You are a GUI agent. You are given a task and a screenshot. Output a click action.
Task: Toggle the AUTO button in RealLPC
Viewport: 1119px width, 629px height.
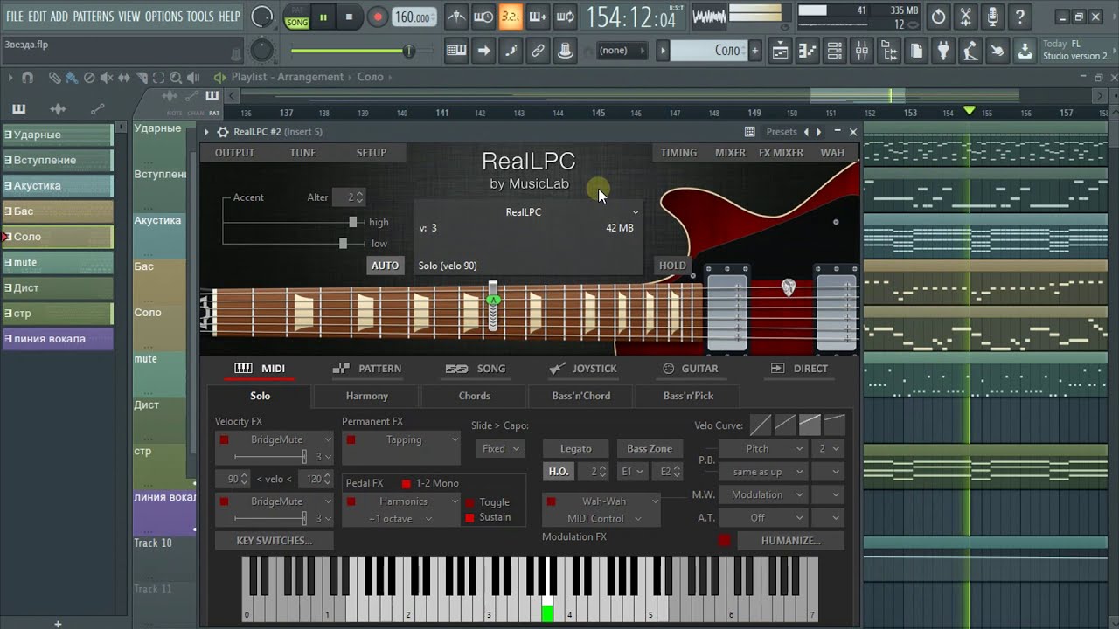385,266
